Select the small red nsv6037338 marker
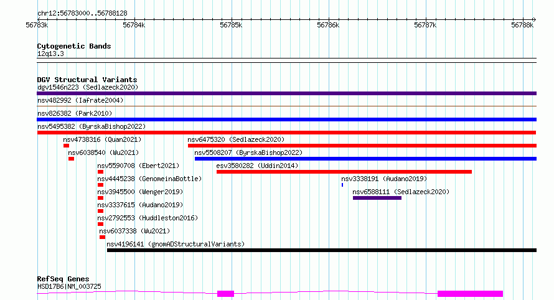Viewport: 554px width, 300px height. click(x=102, y=237)
